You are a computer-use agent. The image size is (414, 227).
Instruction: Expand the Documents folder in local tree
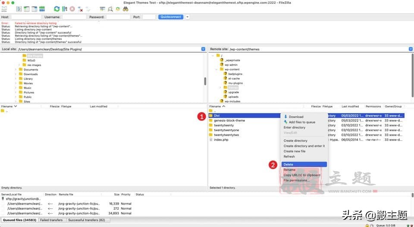[x=16, y=69]
